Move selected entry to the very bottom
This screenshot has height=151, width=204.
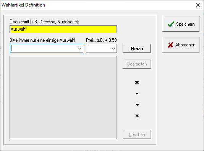[137, 116]
